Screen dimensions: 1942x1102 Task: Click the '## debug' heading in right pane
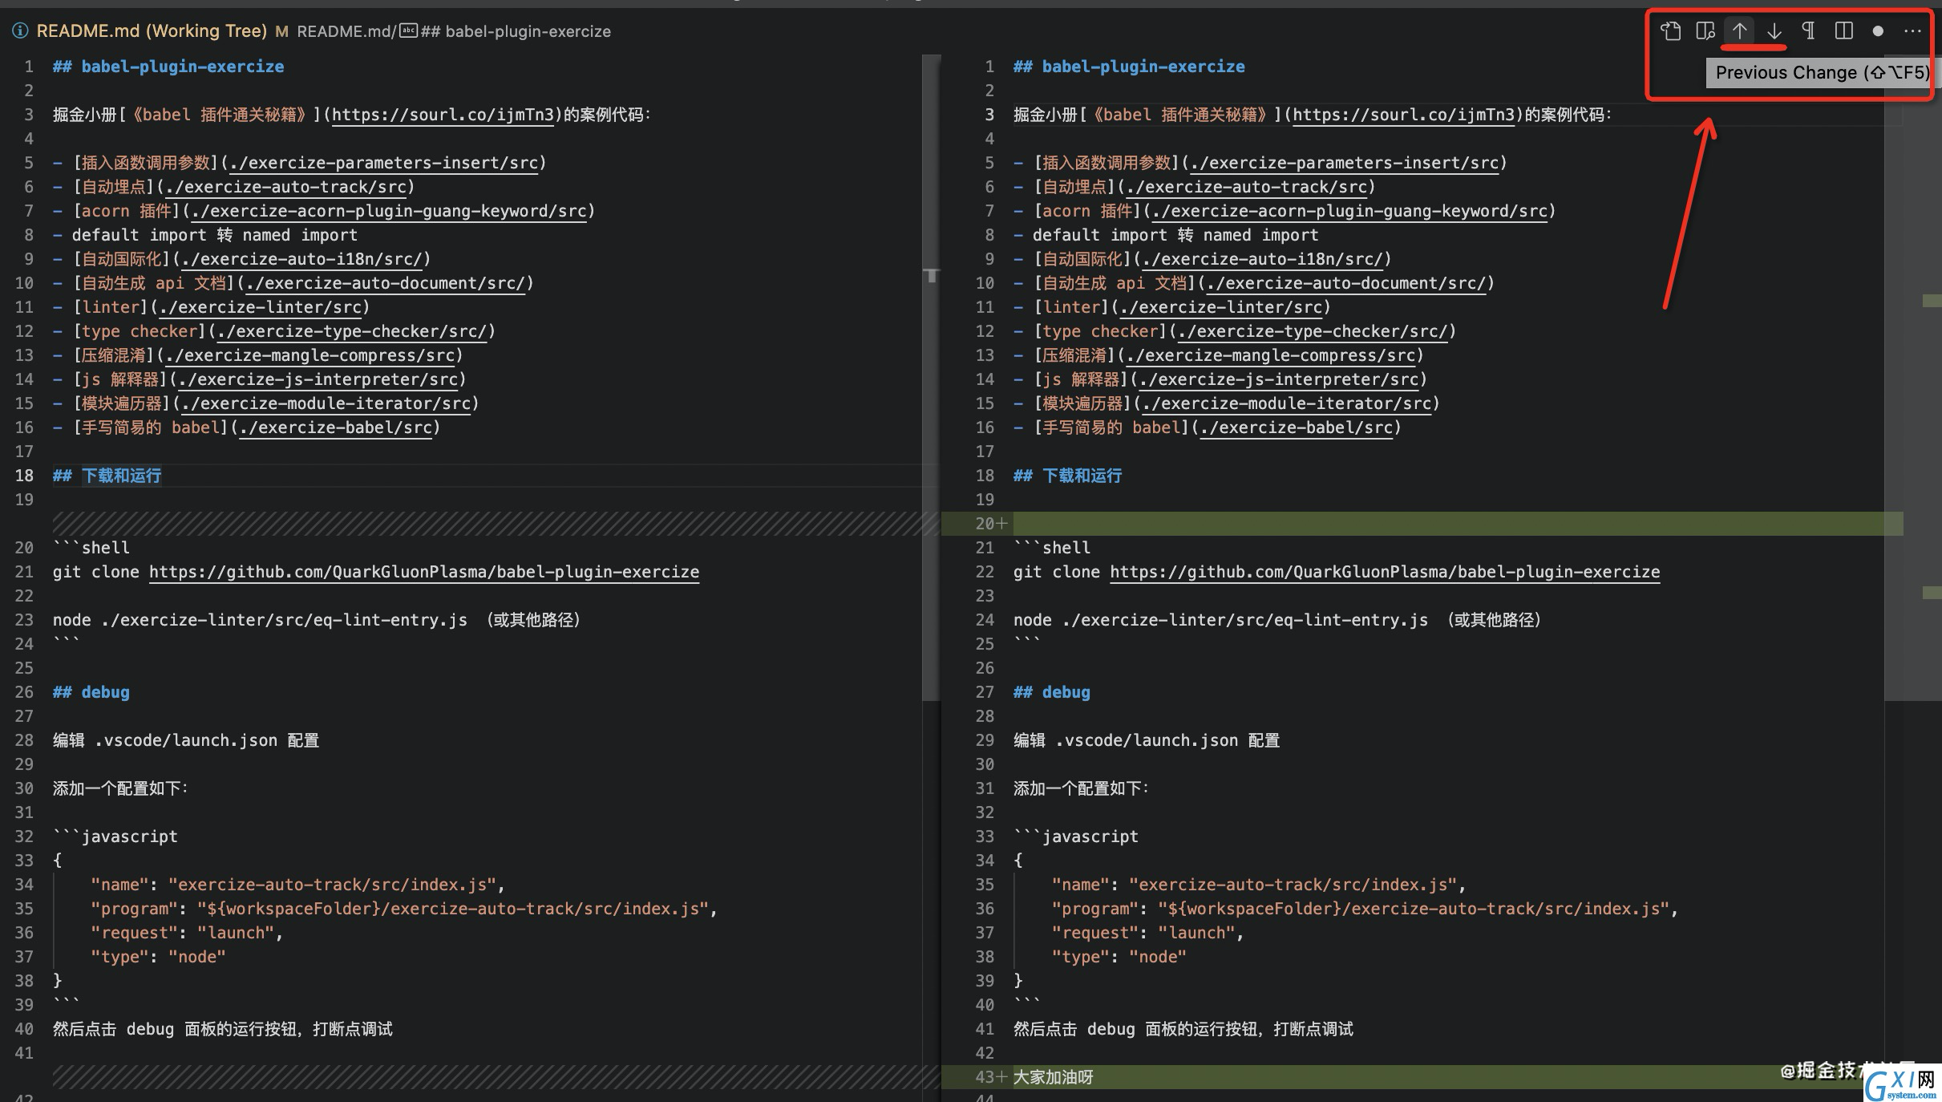(x=1052, y=692)
